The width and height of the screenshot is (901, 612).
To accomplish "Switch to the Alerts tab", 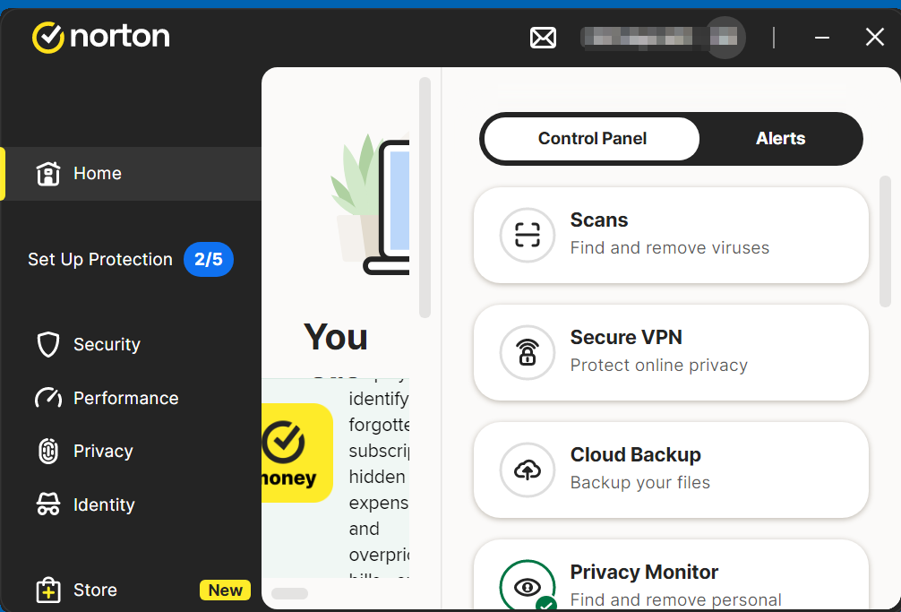I will tap(780, 139).
